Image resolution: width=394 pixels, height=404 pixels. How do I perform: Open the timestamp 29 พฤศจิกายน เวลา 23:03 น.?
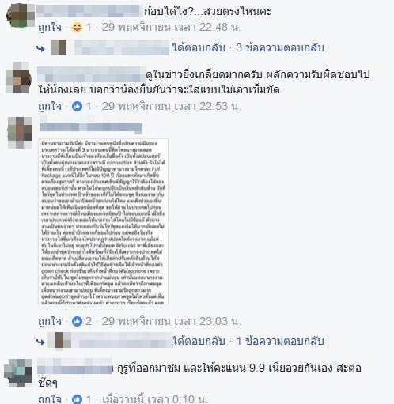pos(171,321)
